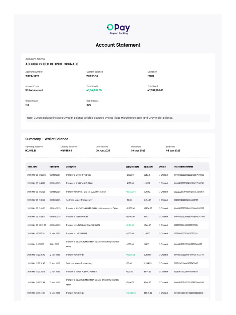Select the -1,650.00 debit amount
236x315 pixels.
130,233
